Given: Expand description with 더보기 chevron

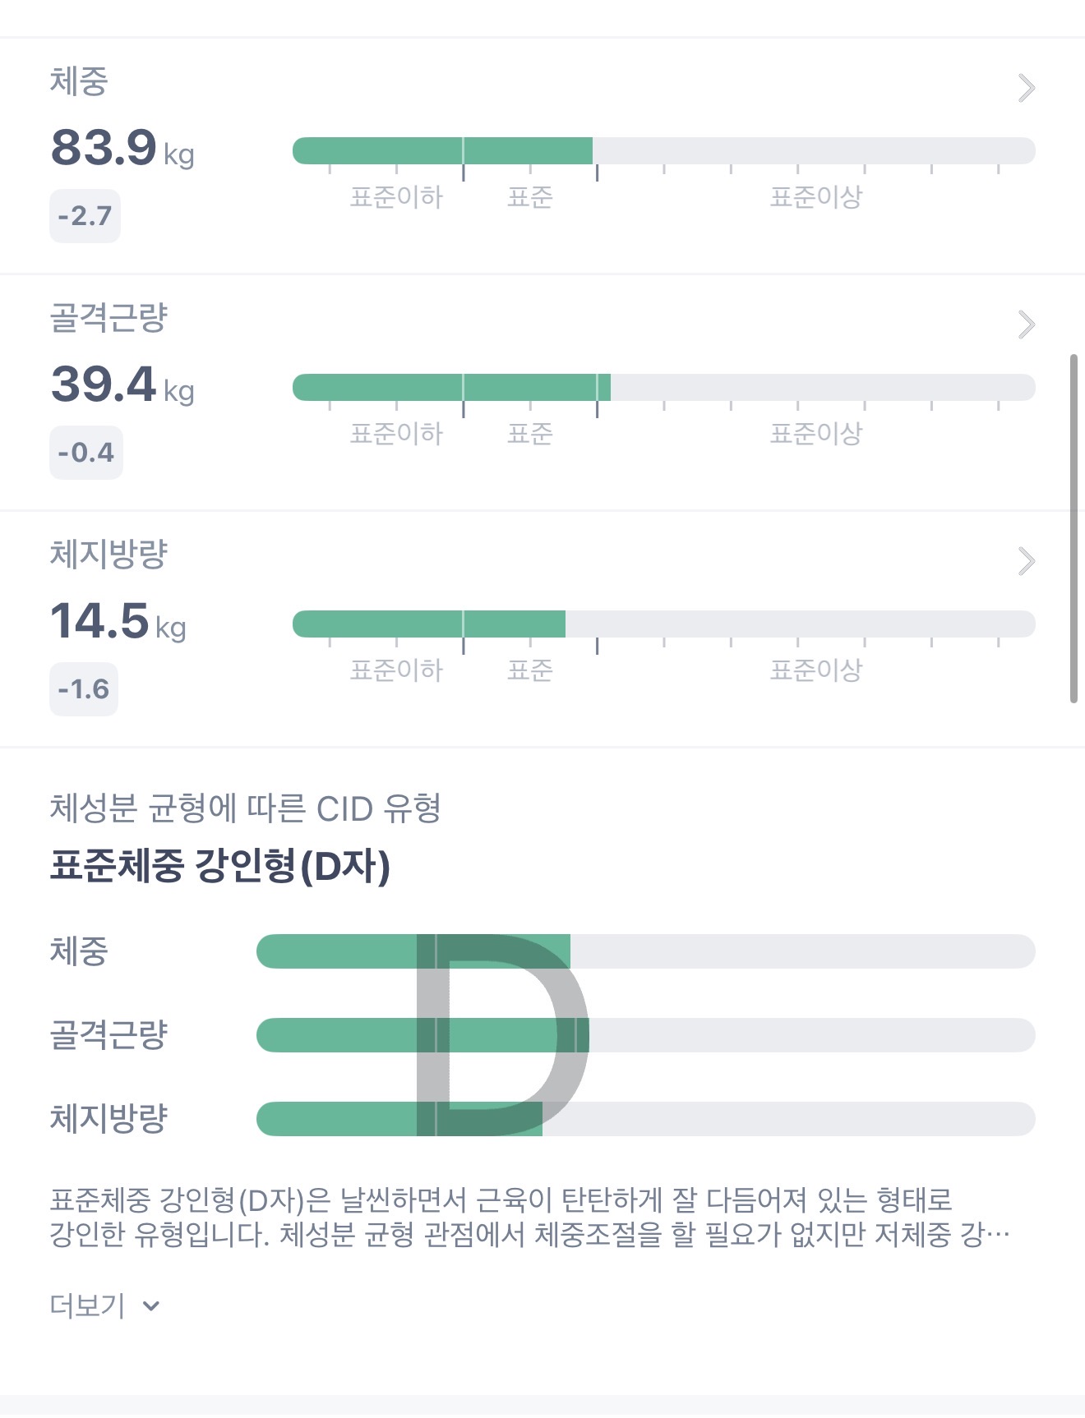Looking at the screenshot, I should [x=150, y=1305].
